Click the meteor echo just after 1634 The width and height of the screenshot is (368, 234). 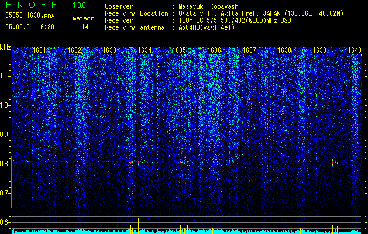(x=139, y=163)
